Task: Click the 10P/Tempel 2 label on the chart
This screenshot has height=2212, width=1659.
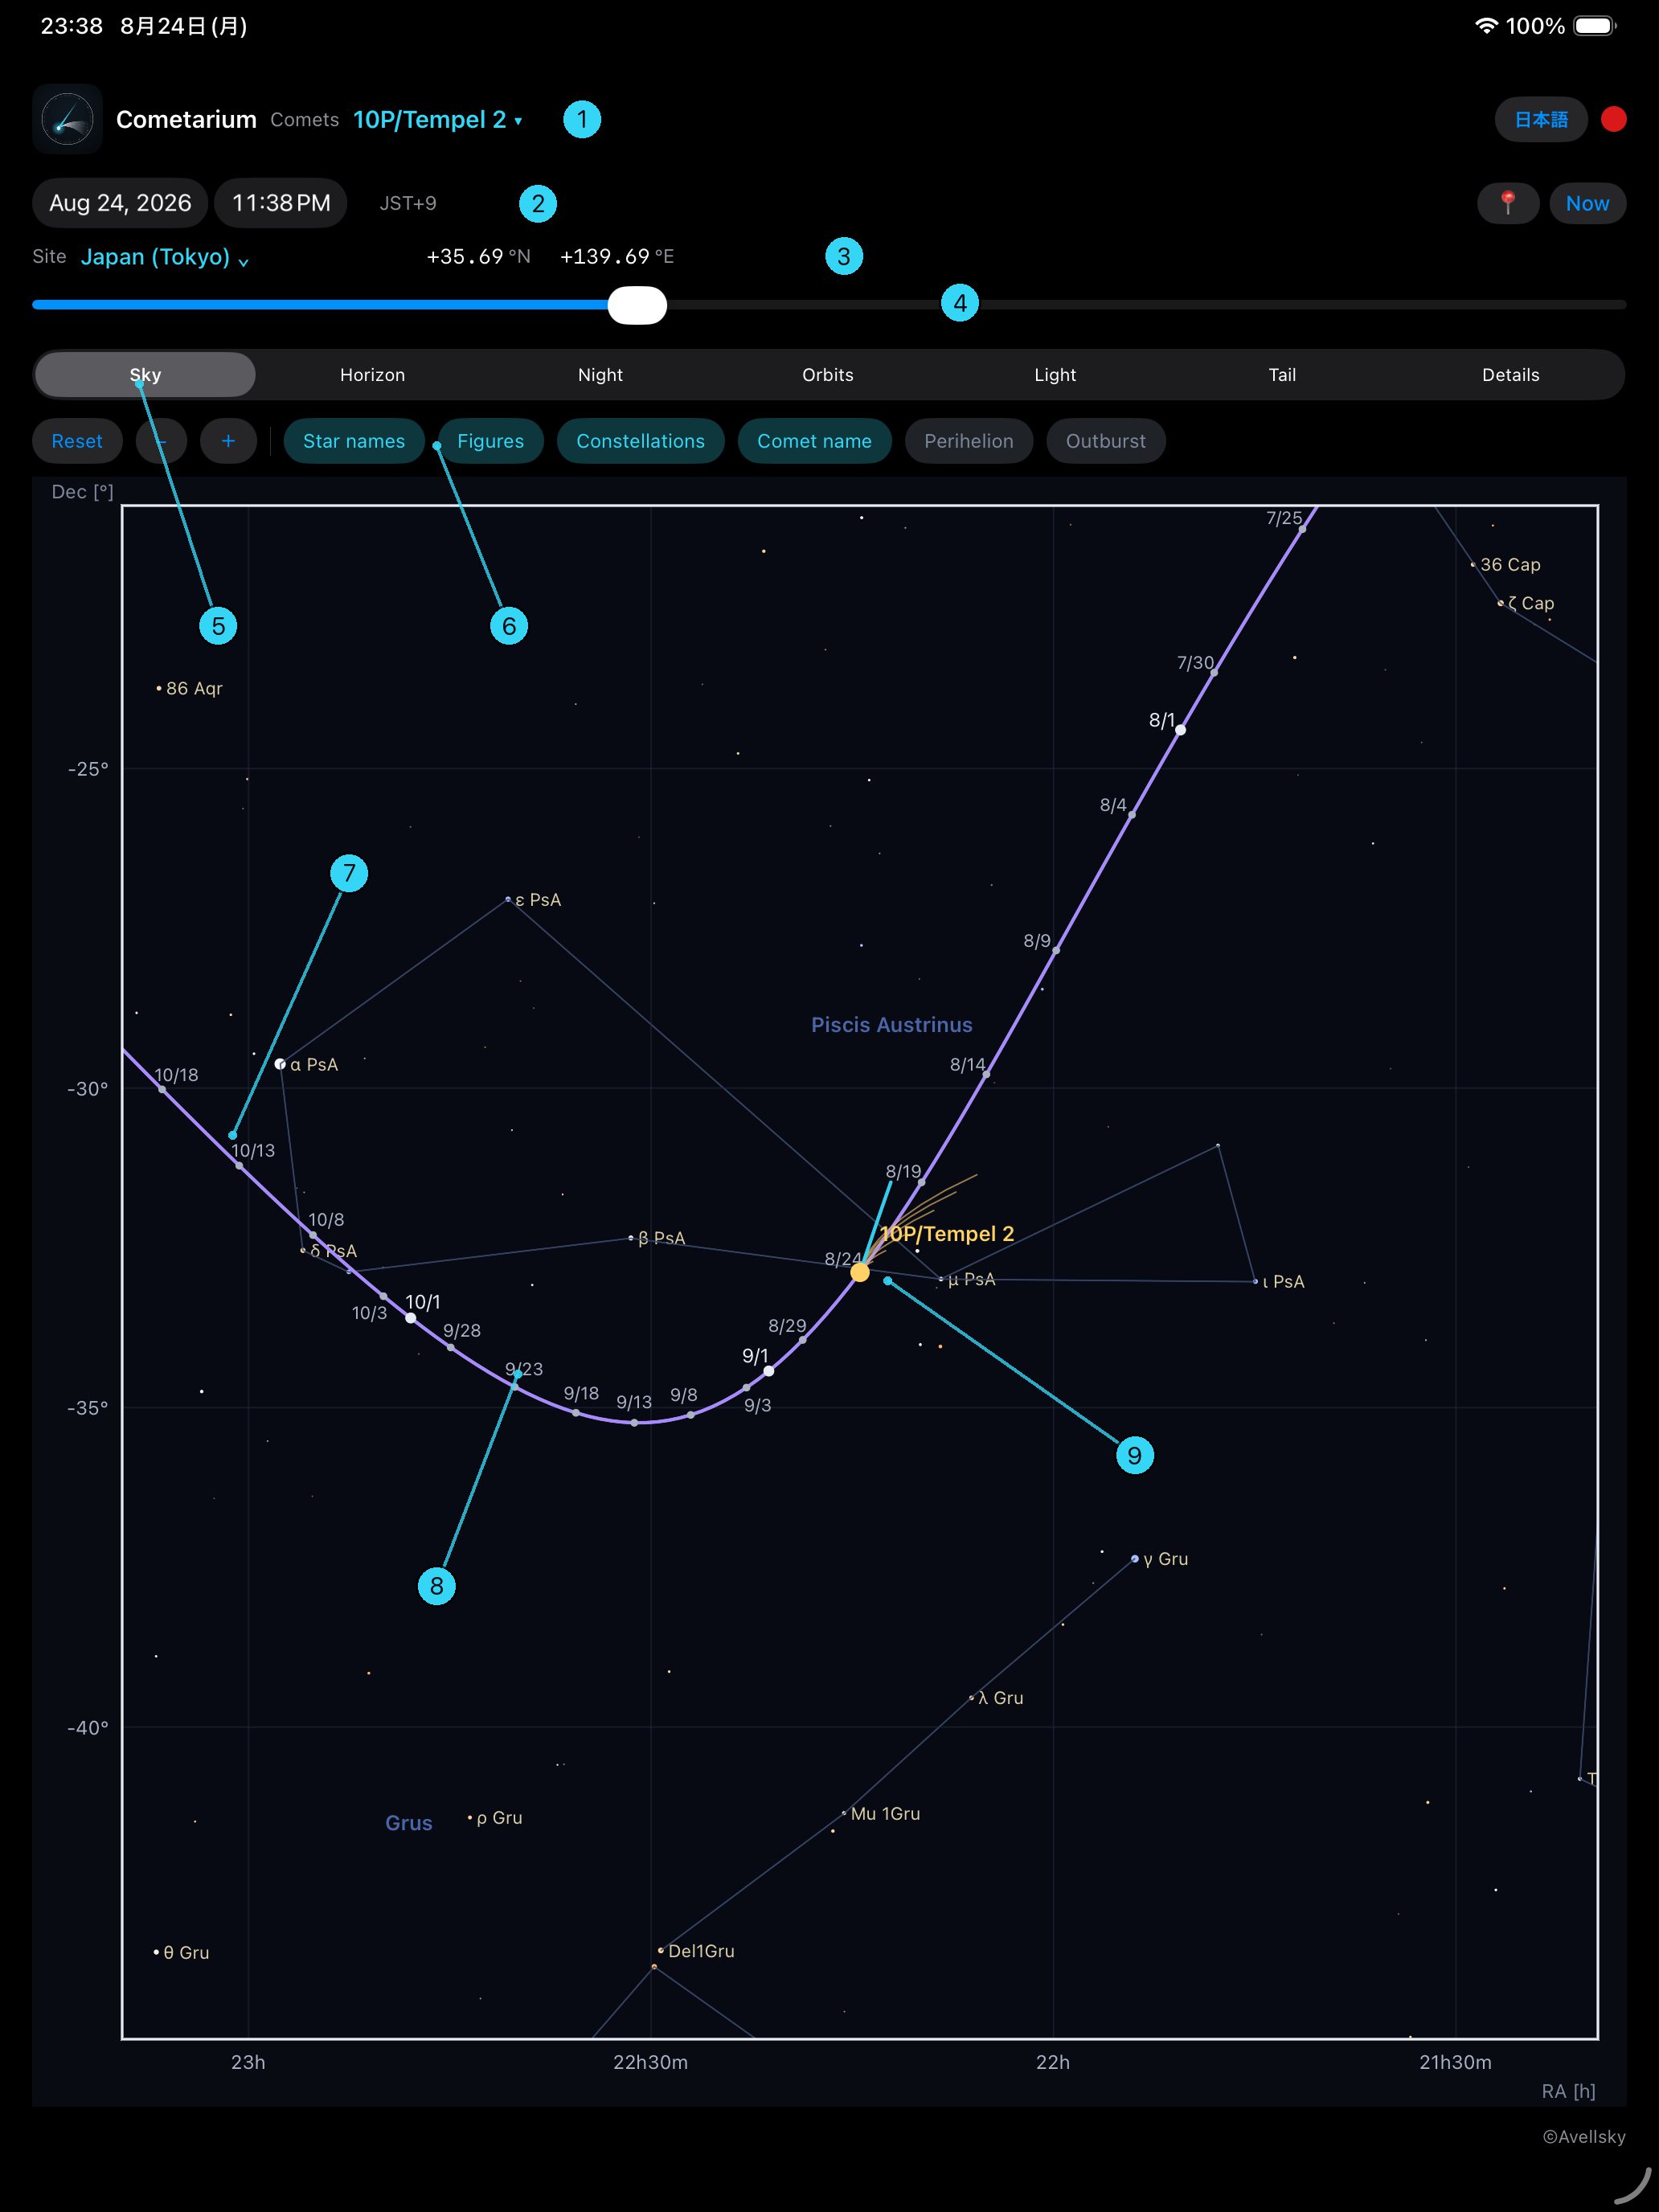Action: point(947,1234)
